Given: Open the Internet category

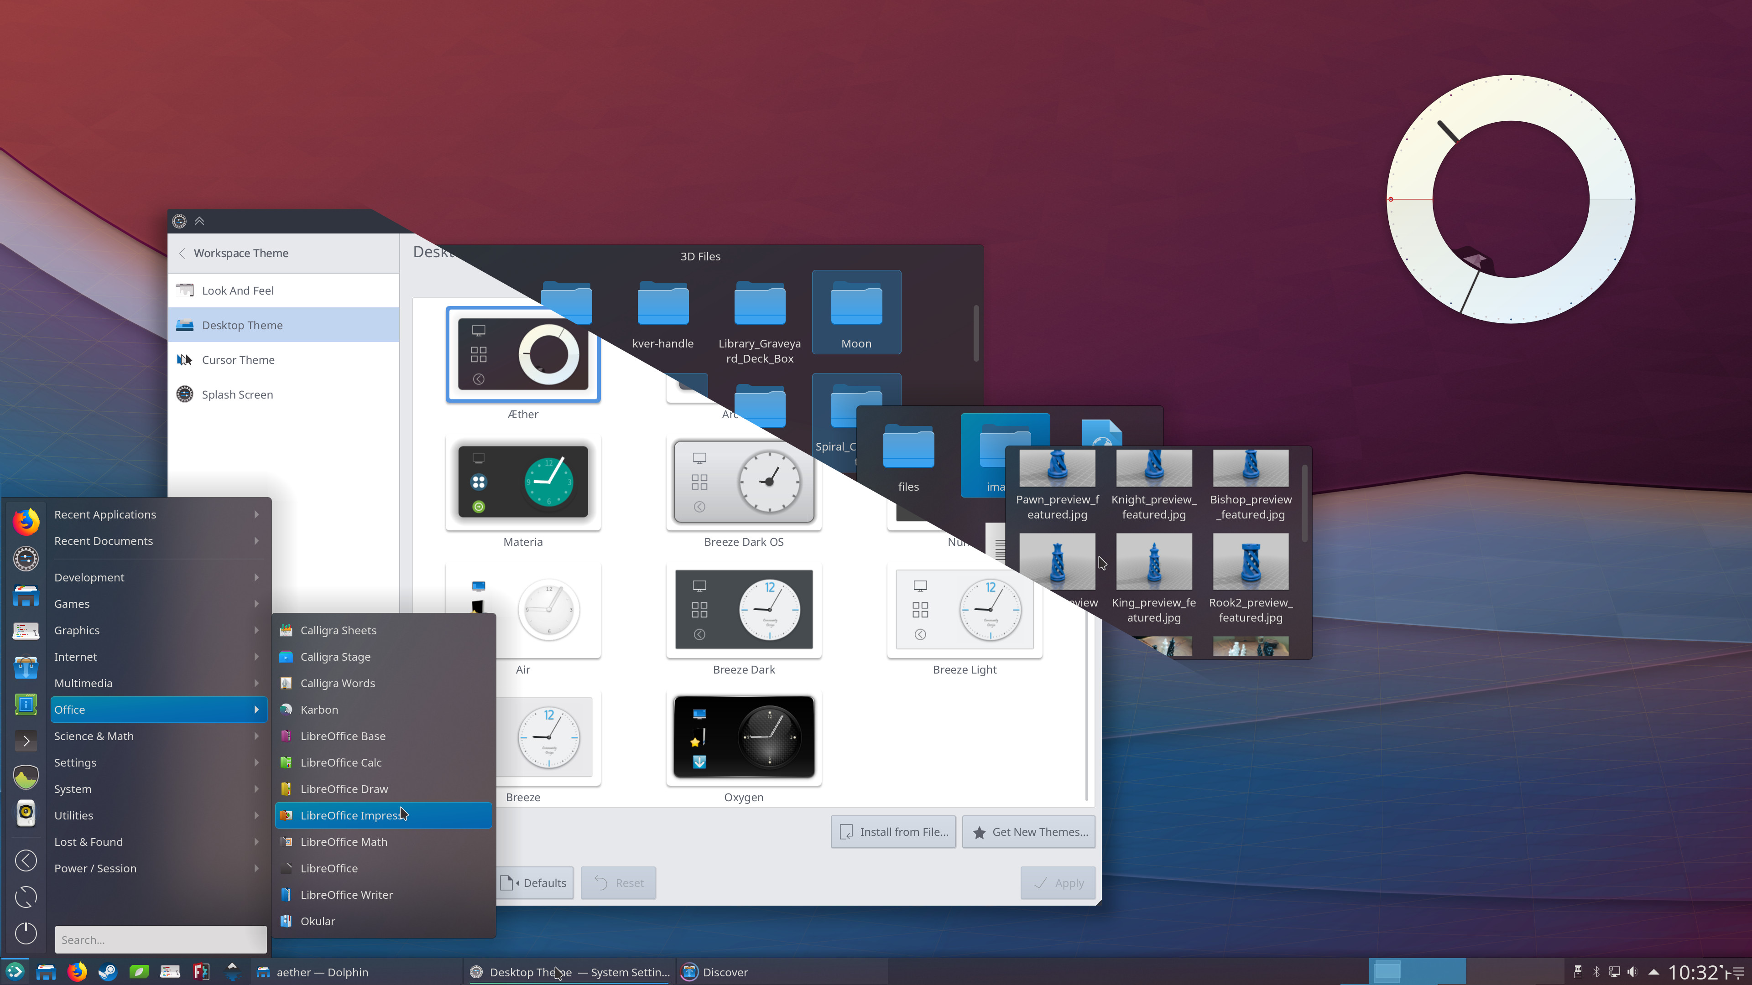Looking at the screenshot, I should 158,657.
